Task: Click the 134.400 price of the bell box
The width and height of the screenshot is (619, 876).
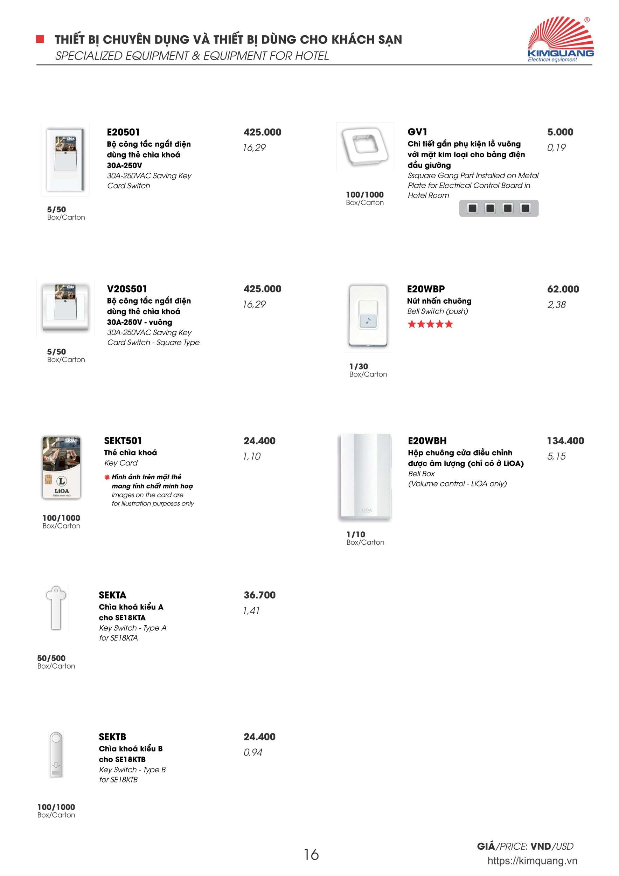Action: point(565,441)
